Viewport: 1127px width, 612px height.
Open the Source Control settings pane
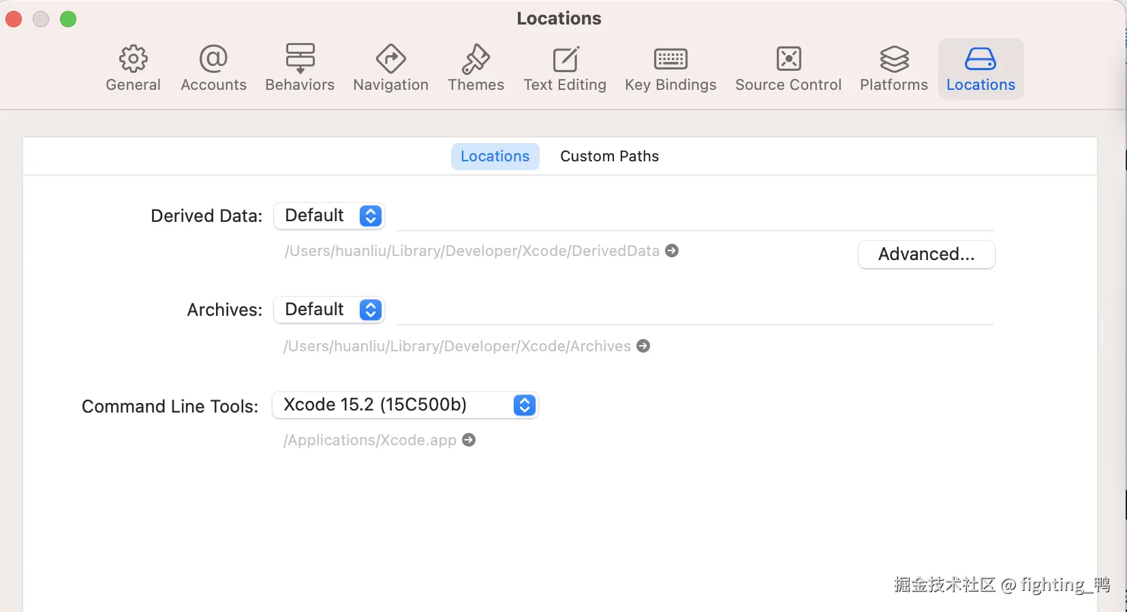[x=788, y=69]
